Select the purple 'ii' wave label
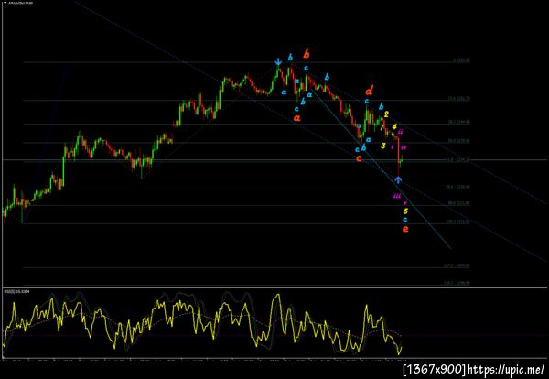 pyautogui.click(x=401, y=132)
